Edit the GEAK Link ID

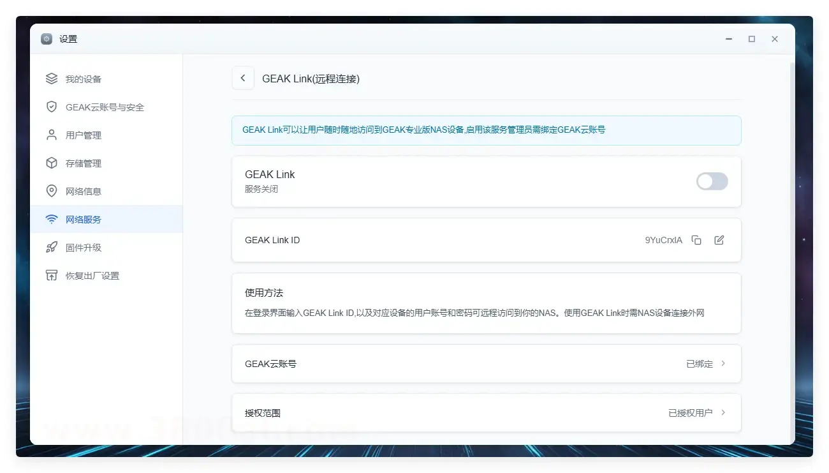[x=719, y=240]
